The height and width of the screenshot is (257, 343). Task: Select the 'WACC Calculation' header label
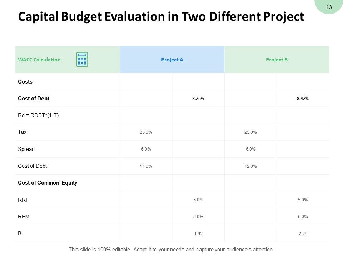[39, 60]
